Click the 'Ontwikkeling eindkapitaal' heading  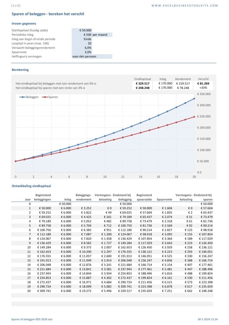point(31,186)
